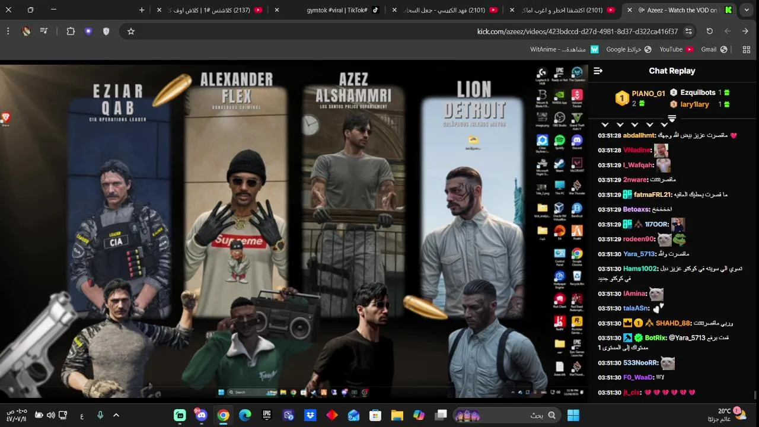The image size is (759, 427).
Task: Click VNadine's emote image in chat
Action: click(x=661, y=151)
